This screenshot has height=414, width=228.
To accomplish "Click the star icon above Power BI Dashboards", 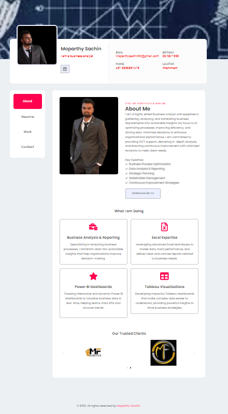I will click(93, 276).
